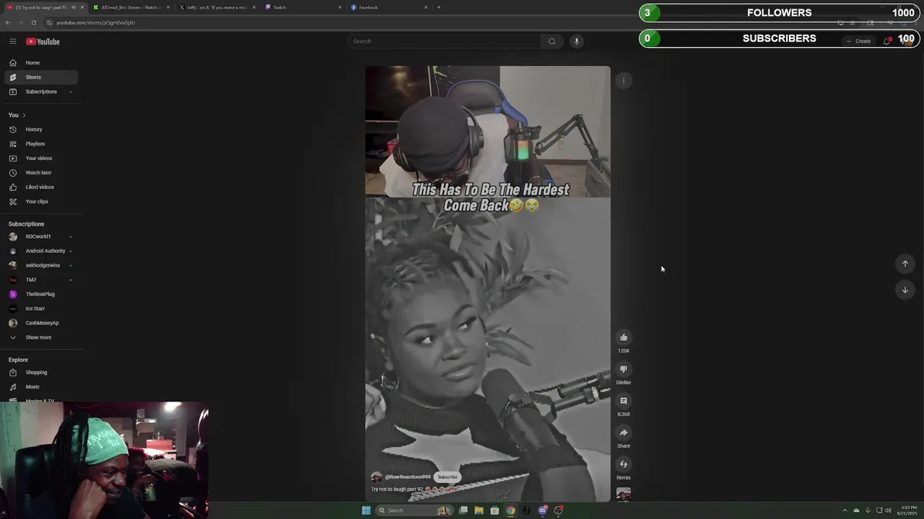Open the sound thumbnail below Remix
This screenshot has height=519, width=924.
pos(624,494)
